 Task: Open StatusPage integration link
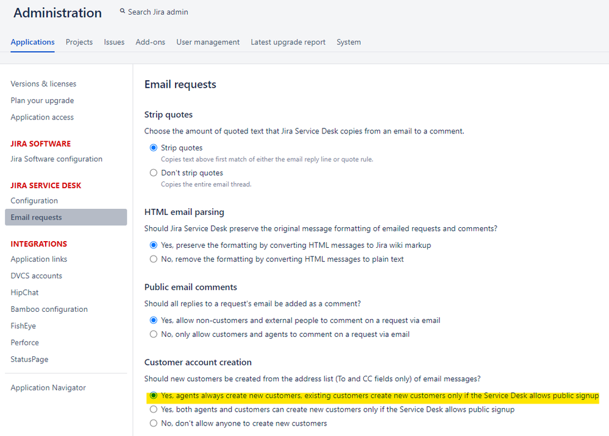pos(29,359)
